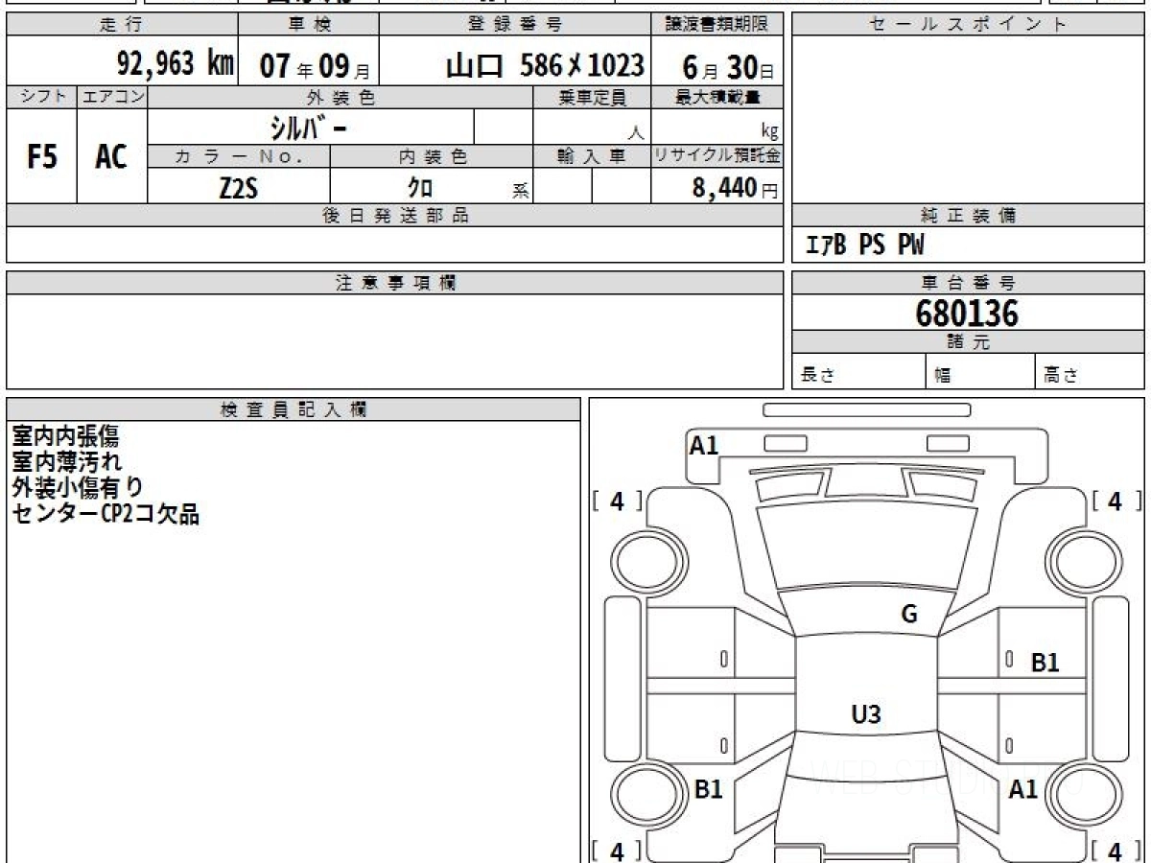Select registration number 山口 586 1023
1151x863 pixels.
pyautogui.click(x=545, y=65)
